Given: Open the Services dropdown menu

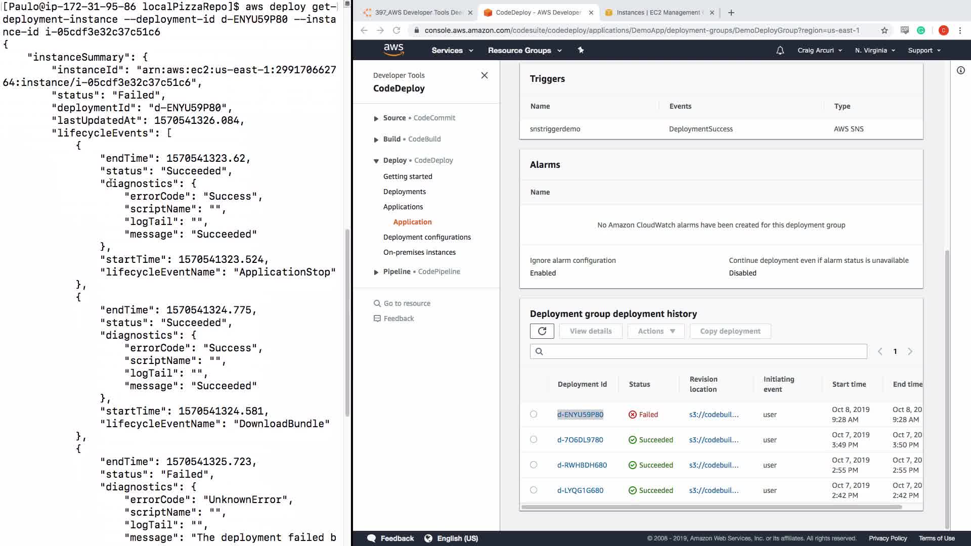Looking at the screenshot, I should (452, 51).
